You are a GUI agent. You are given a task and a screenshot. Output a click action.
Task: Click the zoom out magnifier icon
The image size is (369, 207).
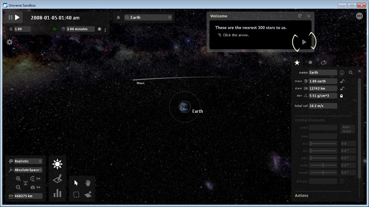[18, 187]
